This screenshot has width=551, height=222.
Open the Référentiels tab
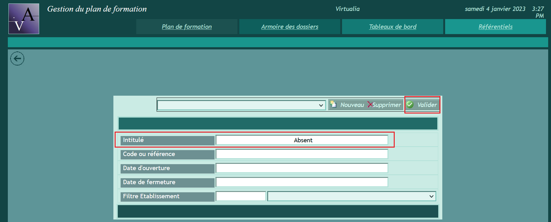pyautogui.click(x=495, y=27)
